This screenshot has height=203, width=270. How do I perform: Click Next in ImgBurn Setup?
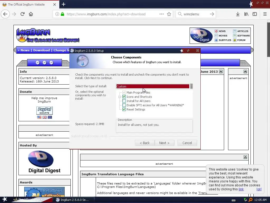164,143
